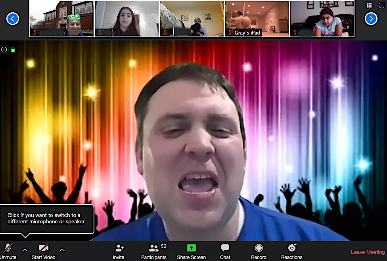Start recording with Record button

pos(259,251)
